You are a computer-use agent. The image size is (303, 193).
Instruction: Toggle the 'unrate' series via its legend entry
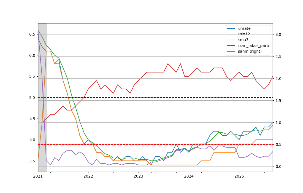(x=244, y=28)
